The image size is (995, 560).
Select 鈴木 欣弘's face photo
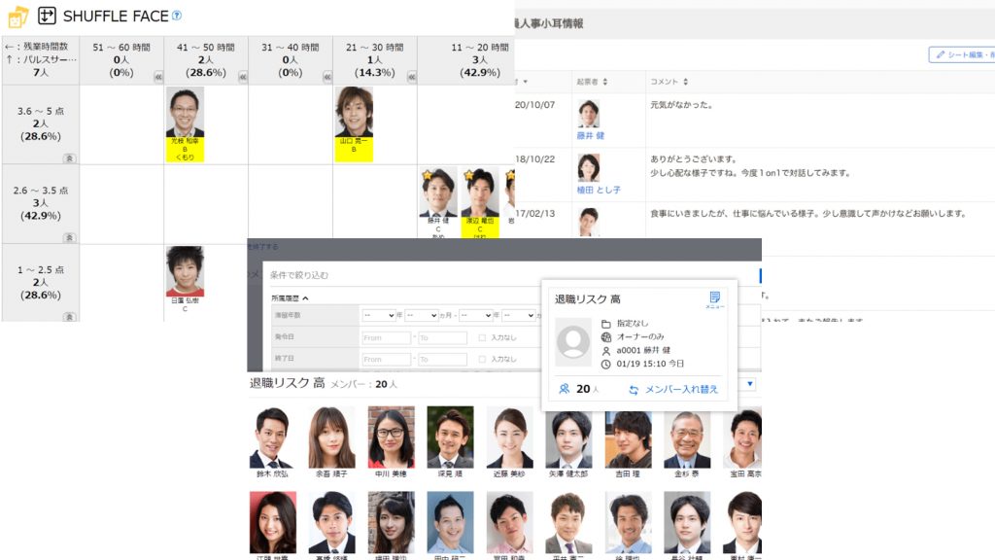coord(270,437)
